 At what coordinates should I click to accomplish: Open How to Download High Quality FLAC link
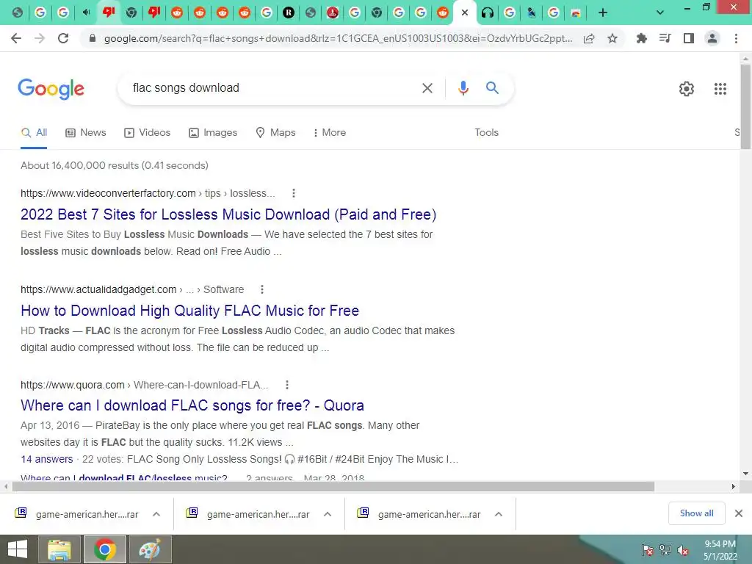coord(189,311)
